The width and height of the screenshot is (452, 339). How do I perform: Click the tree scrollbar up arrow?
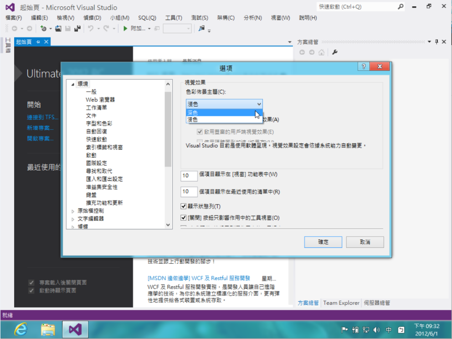pos(168,84)
